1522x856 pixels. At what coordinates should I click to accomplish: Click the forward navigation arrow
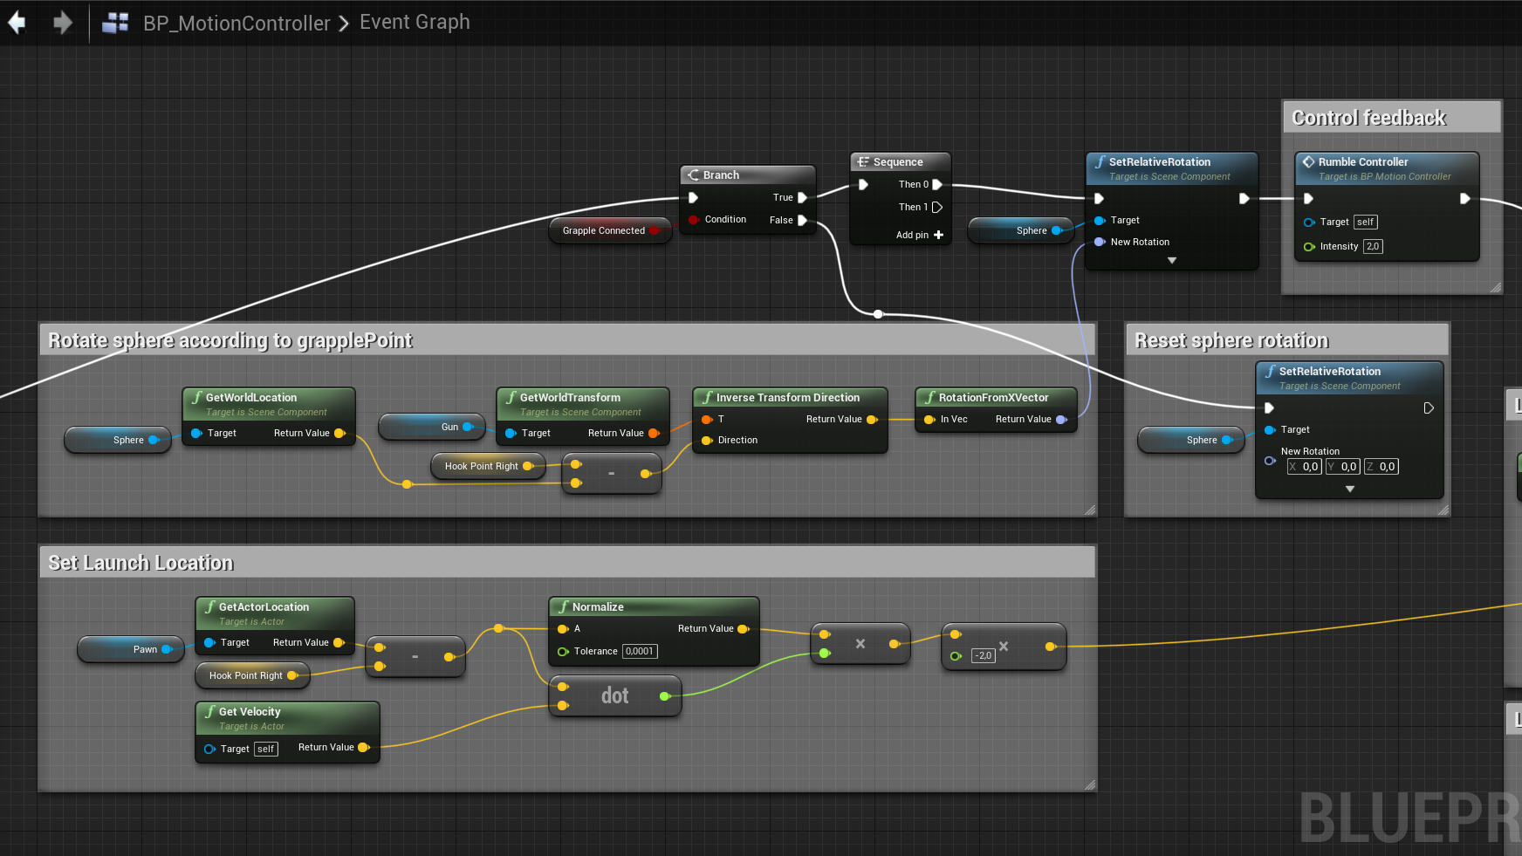click(62, 23)
